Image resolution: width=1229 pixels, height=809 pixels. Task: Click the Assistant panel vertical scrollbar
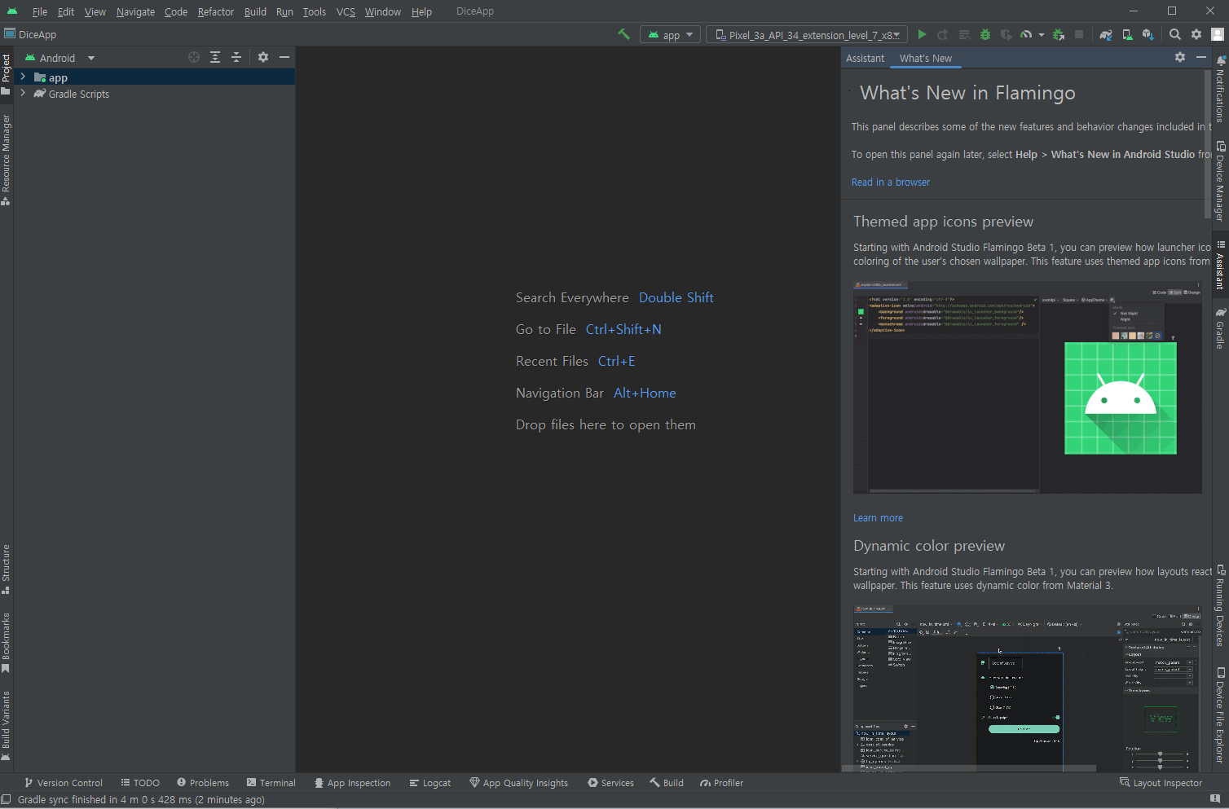pyautogui.click(x=1207, y=143)
